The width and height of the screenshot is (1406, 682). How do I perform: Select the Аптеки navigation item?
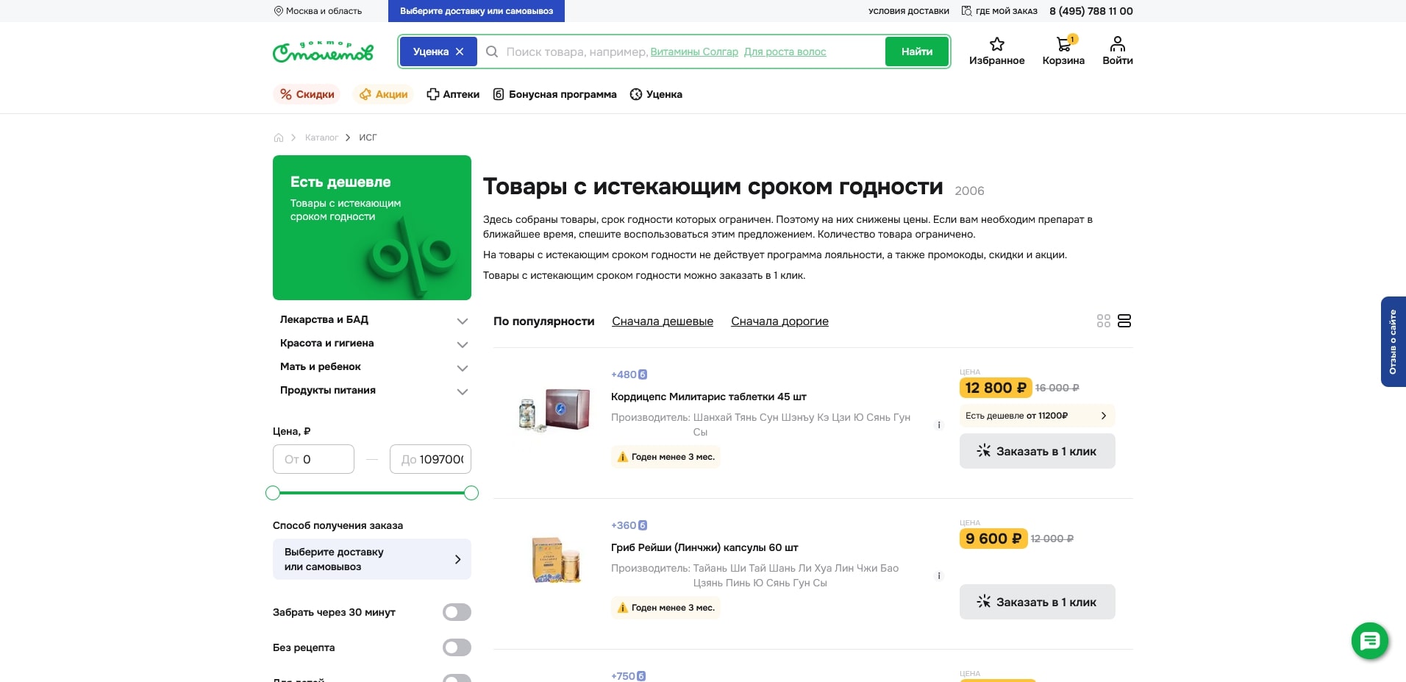coord(453,94)
